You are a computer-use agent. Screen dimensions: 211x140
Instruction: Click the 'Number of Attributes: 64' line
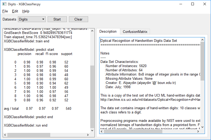click(x=124, y=70)
